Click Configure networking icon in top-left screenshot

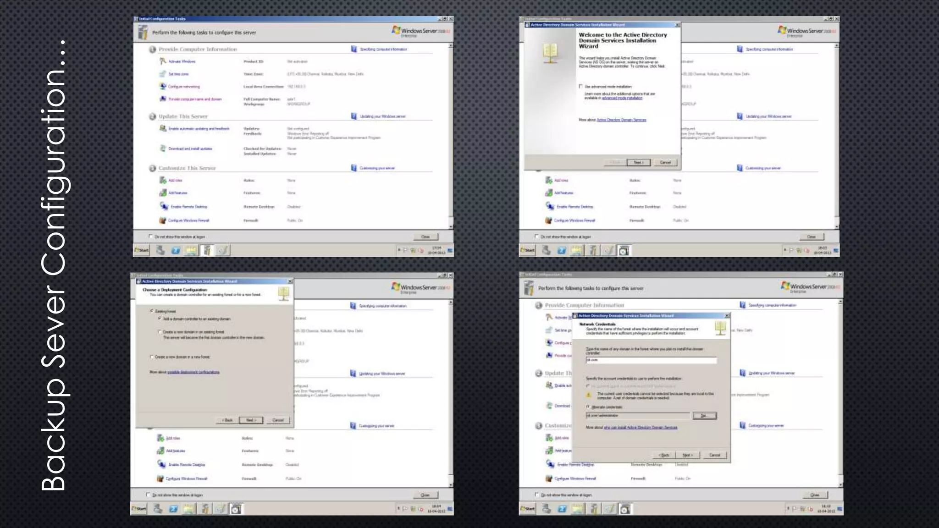162,86
